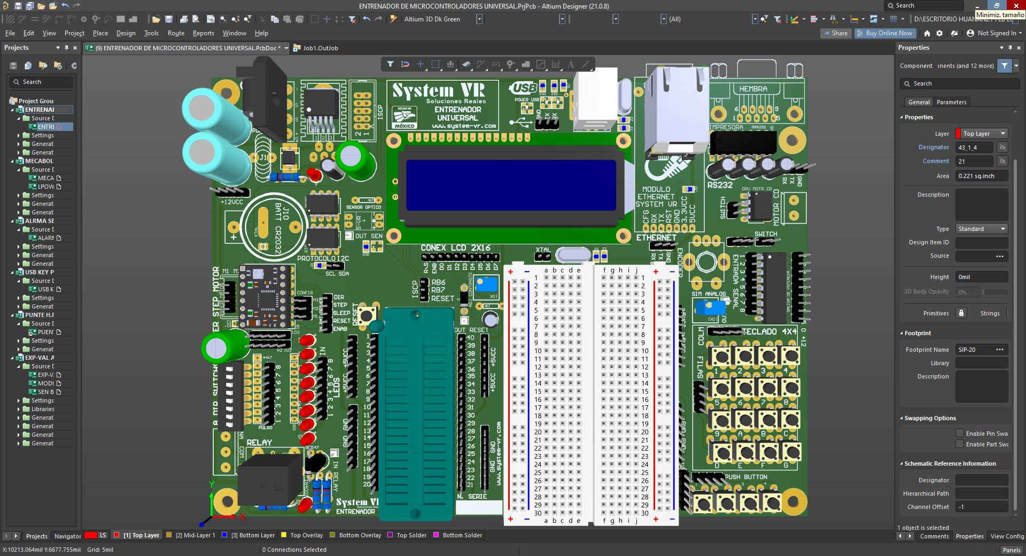Open the Route menu

(176, 33)
